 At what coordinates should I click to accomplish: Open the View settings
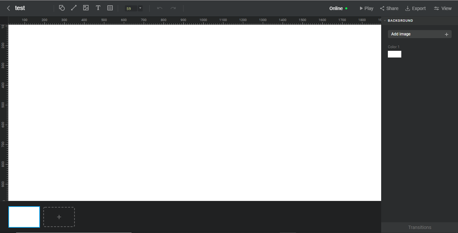click(443, 8)
